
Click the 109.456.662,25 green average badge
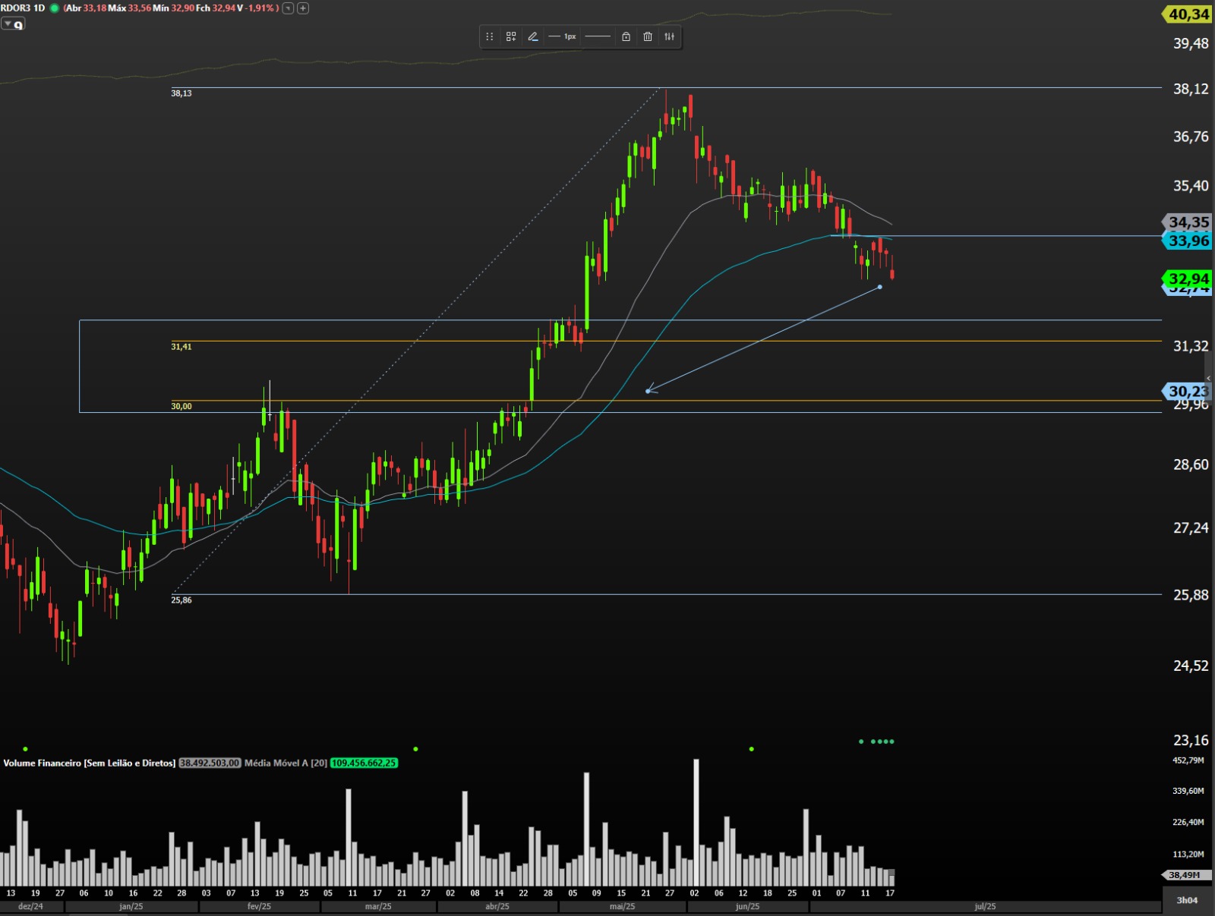tap(364, 763)
